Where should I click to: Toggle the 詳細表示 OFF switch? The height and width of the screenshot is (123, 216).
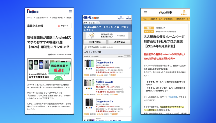click(x=127, y=56)
